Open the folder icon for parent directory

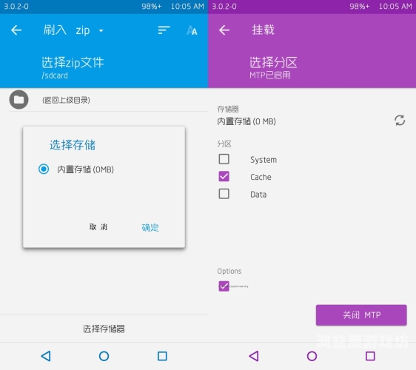pyautogui.click(x=19, y=100)
